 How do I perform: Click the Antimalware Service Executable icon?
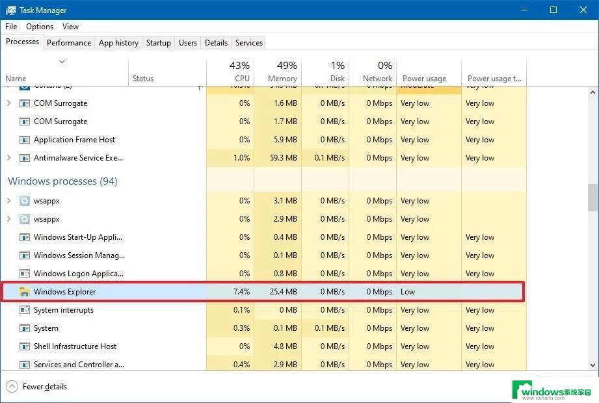[25, 158]
